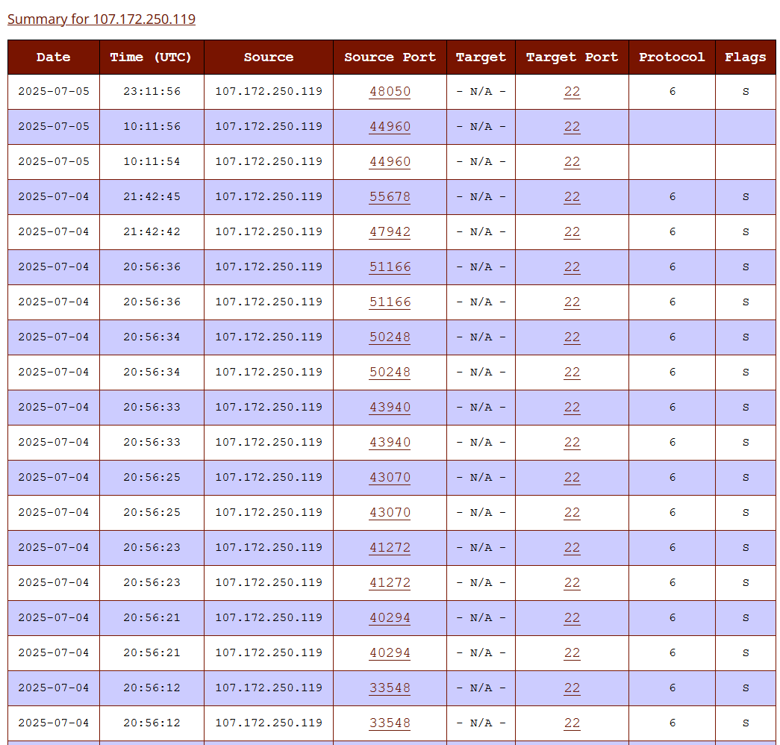Select time cell 10:11:54
This screenshot has width=780, height=745.
point(152,162)
